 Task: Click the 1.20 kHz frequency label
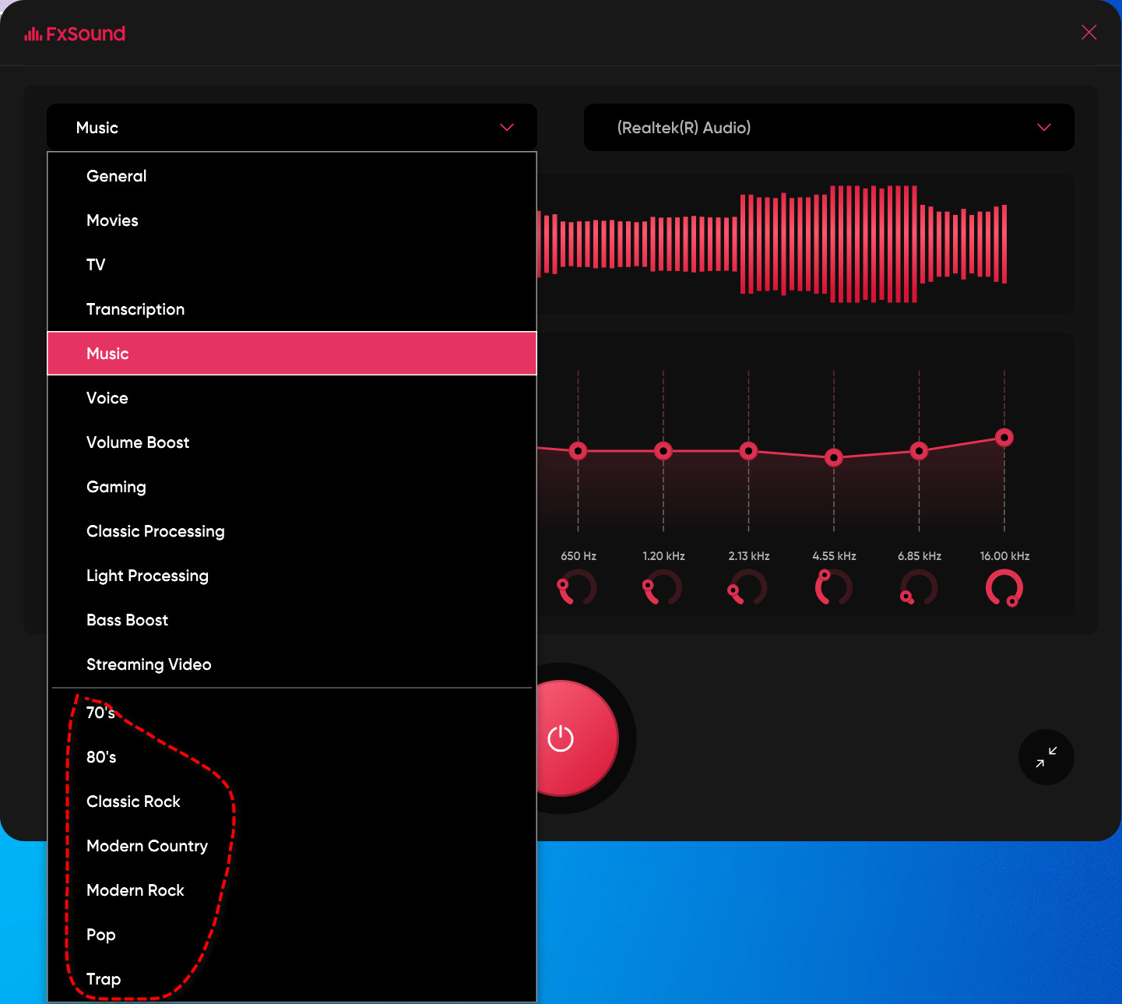coord(663,556)
